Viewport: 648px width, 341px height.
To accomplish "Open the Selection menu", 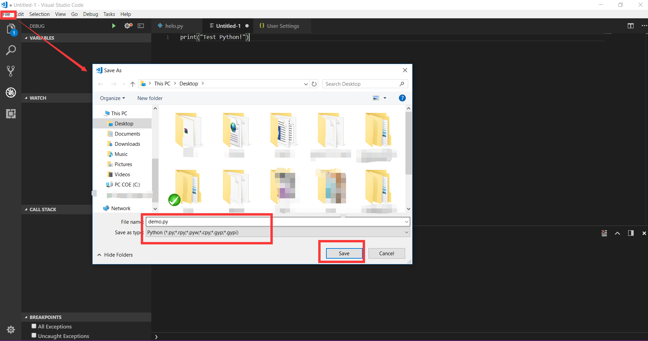I will coord(39,14).
